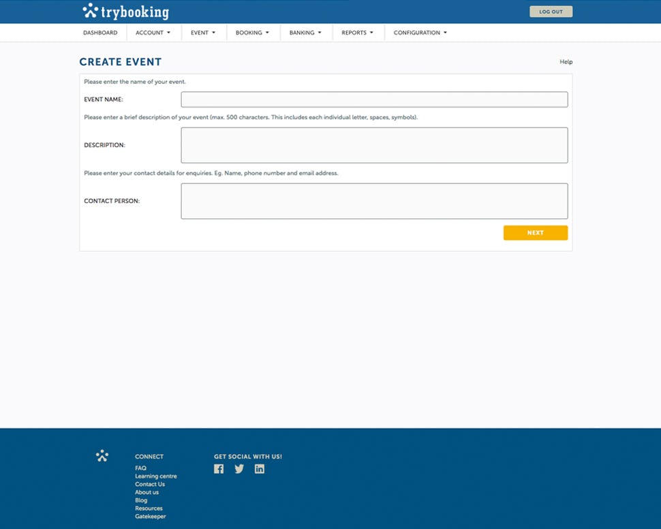Click the DESCRIPTION text area

[374, 145]
